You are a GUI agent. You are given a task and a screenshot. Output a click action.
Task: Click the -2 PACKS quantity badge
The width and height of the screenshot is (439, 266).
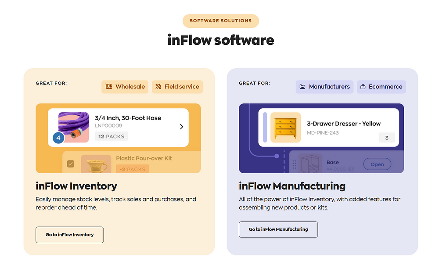(x=133, y=169)
